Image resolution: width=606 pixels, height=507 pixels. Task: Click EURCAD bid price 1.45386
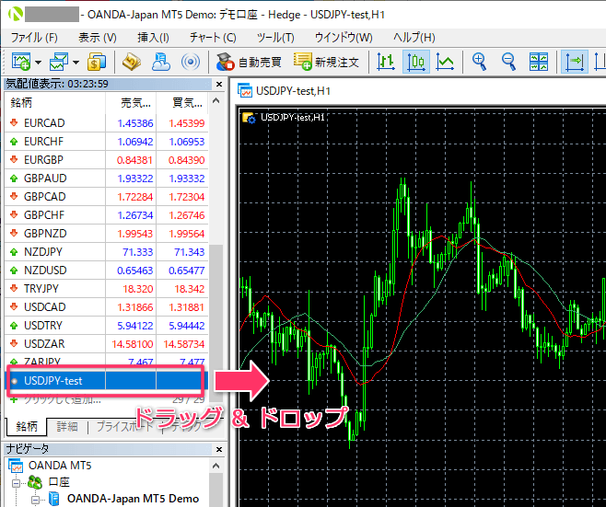[134, 123]
